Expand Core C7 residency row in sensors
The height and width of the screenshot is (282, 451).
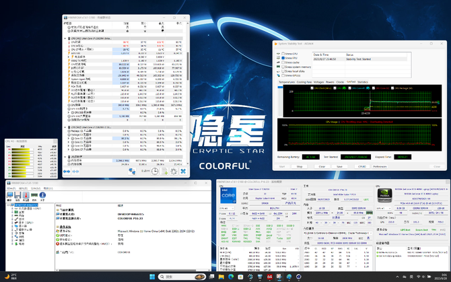69,149
